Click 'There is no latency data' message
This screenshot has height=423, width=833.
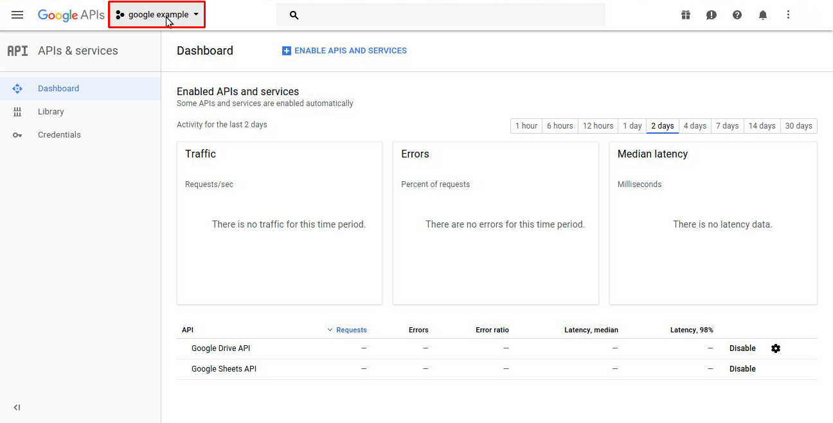722,224
